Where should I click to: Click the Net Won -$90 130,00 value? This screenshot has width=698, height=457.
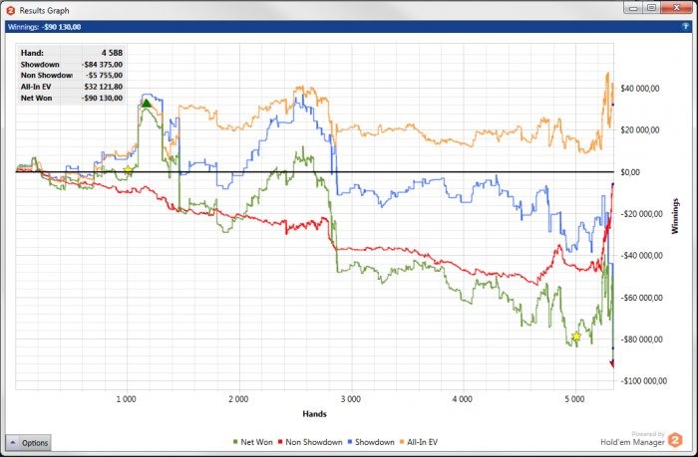102,99
